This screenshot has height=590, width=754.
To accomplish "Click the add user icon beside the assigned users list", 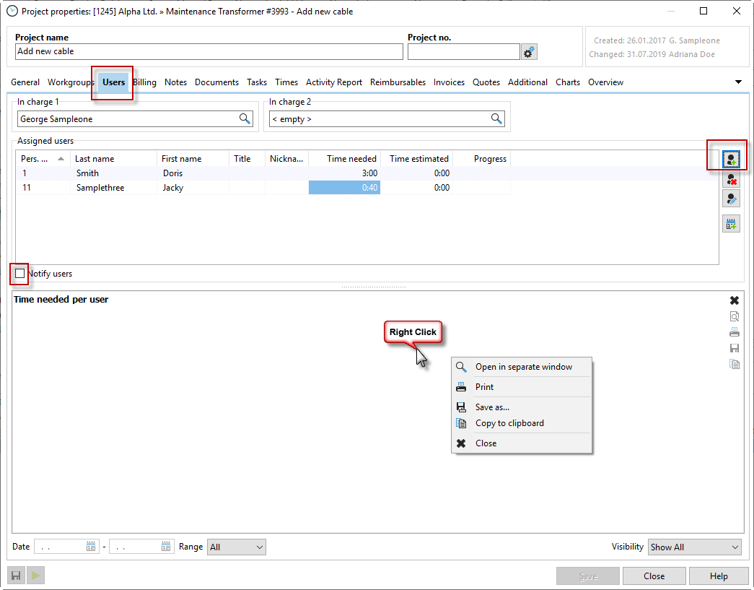I will [x=731, y=159].
